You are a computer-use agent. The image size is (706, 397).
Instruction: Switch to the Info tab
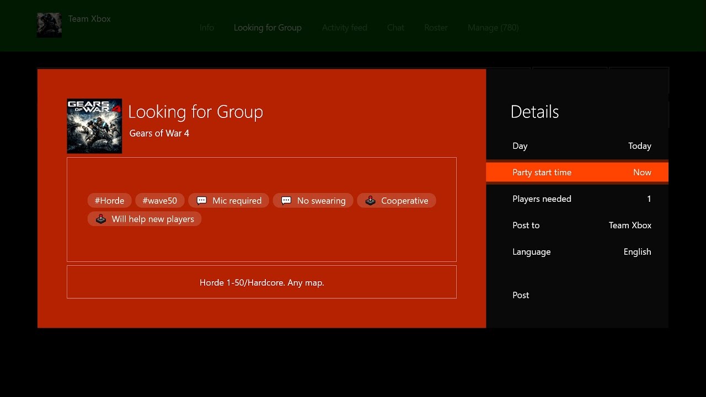click(x=207, y=28)
